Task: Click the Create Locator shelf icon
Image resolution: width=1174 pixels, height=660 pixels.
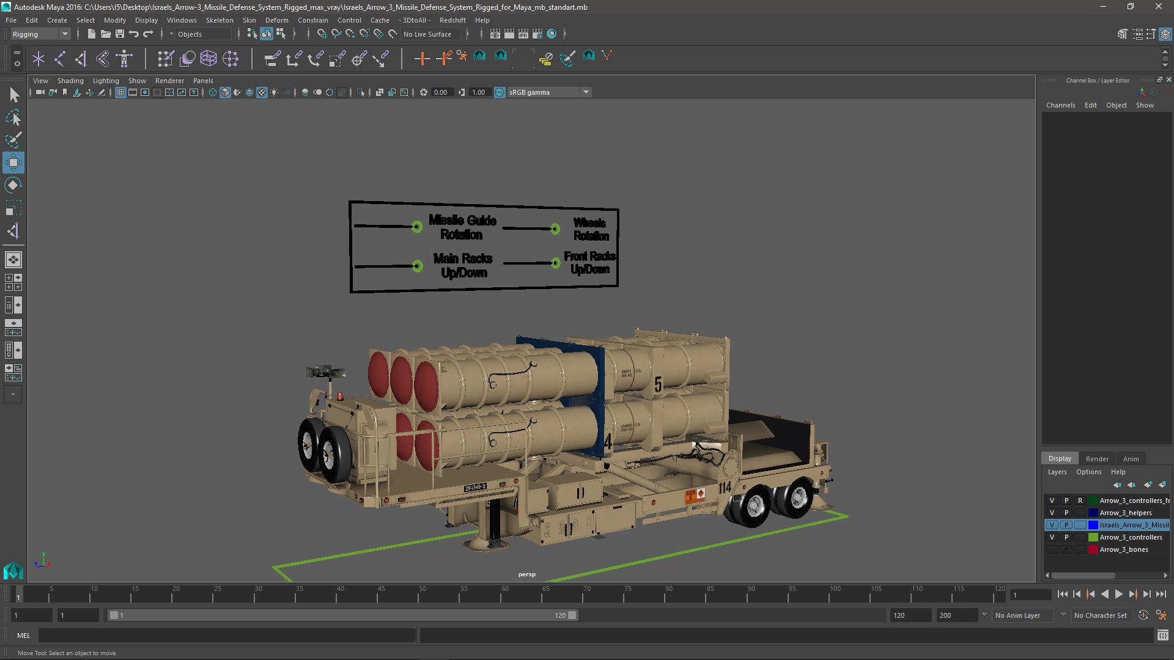Action: (39, 59)
